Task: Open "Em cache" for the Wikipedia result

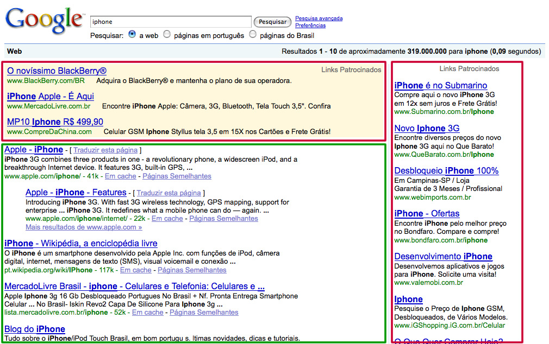Action: [x=135, y=270]
